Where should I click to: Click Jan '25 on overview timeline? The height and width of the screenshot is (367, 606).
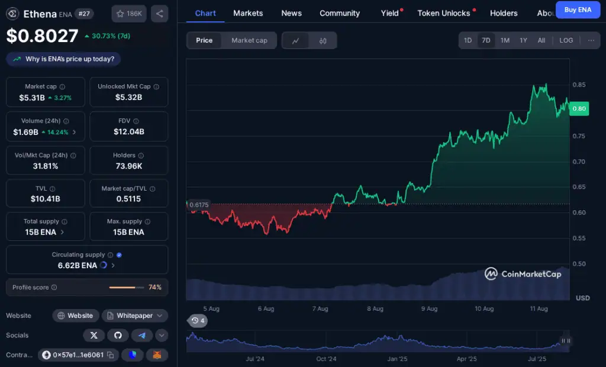click(397, 359)
